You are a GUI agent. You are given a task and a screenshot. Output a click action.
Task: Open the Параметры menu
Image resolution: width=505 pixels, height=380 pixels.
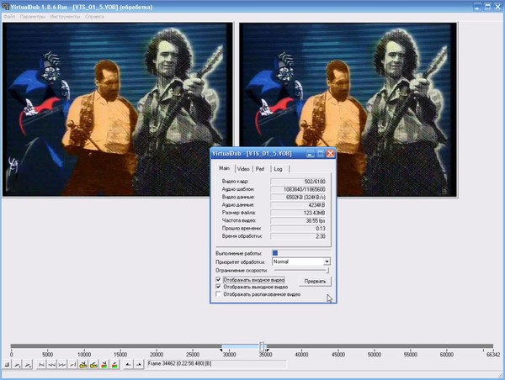[x=33, y=17]
